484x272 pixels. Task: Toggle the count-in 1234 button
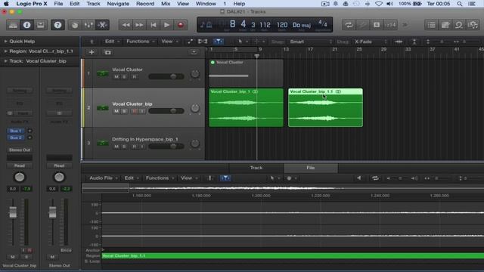click(390, 25)
